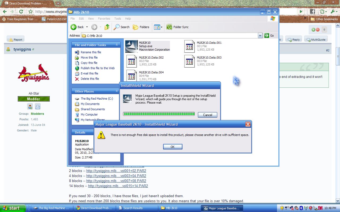This screenshot has width=340, height=212.
Task: Open Free Ringtones bookmark
Action: point(19,19)
